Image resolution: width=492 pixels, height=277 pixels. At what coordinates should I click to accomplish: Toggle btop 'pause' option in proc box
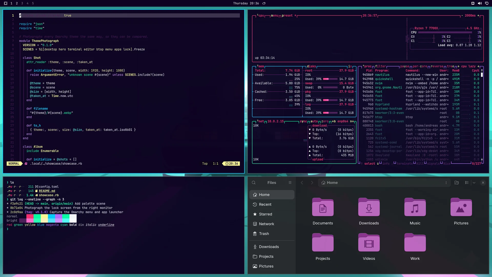(x=405, y=66)
